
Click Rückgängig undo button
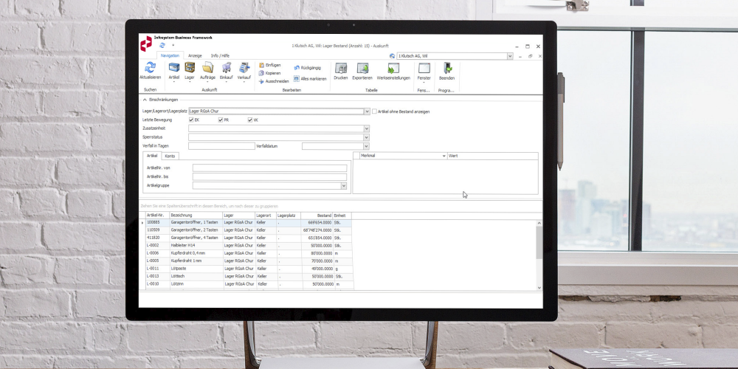click(307, 68)
